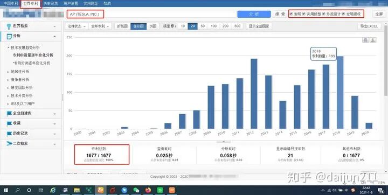Uncheck the 发明 checkbox
Image resolution: width=388 pixels, height=195 pixels.
[x=291, y=14]
